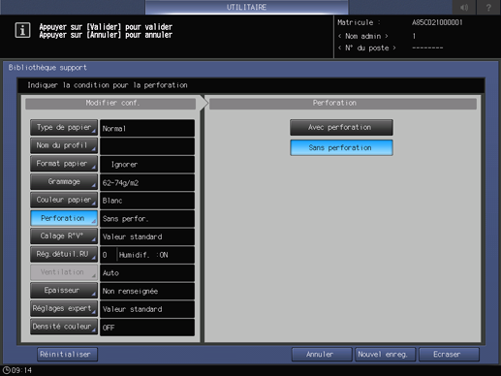Click Valeur standard next to Calage R°V°
The image size is (501, 376).
point(147,236)
